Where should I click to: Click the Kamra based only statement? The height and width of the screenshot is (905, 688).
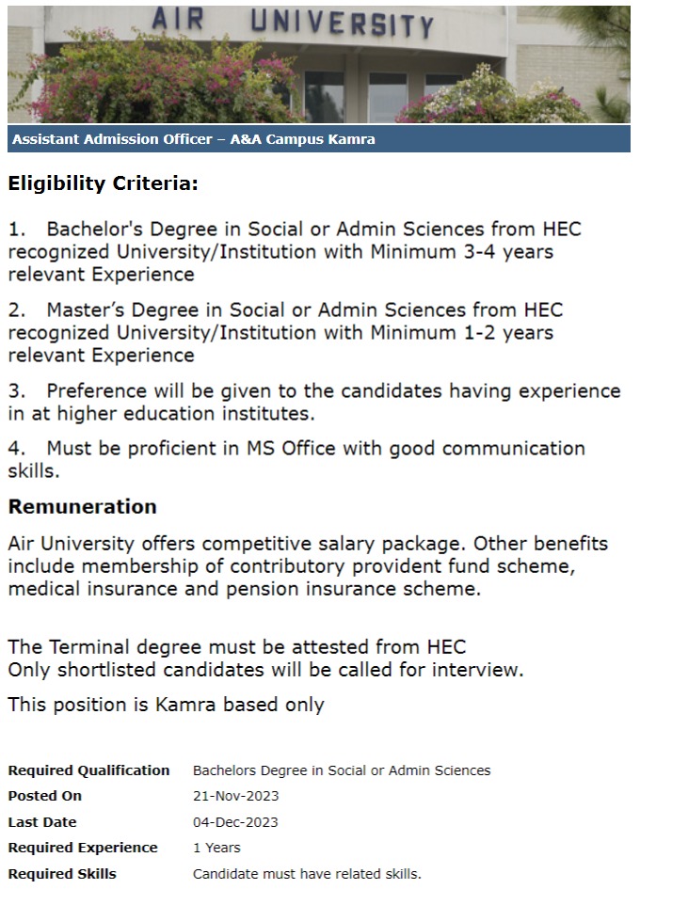click(x=166, y=705)
